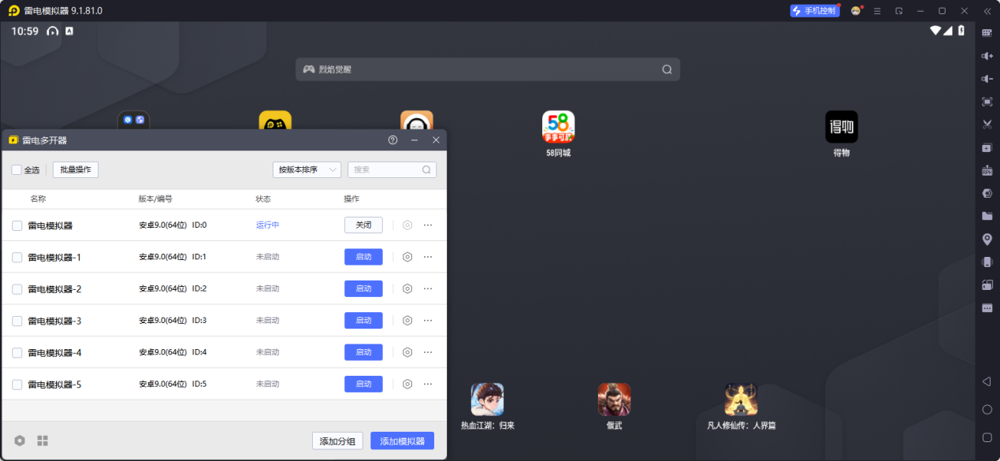Open the hexagon synchronizer icon in sidebar
Screen dimensions: 1000x461
pos(987,193)
